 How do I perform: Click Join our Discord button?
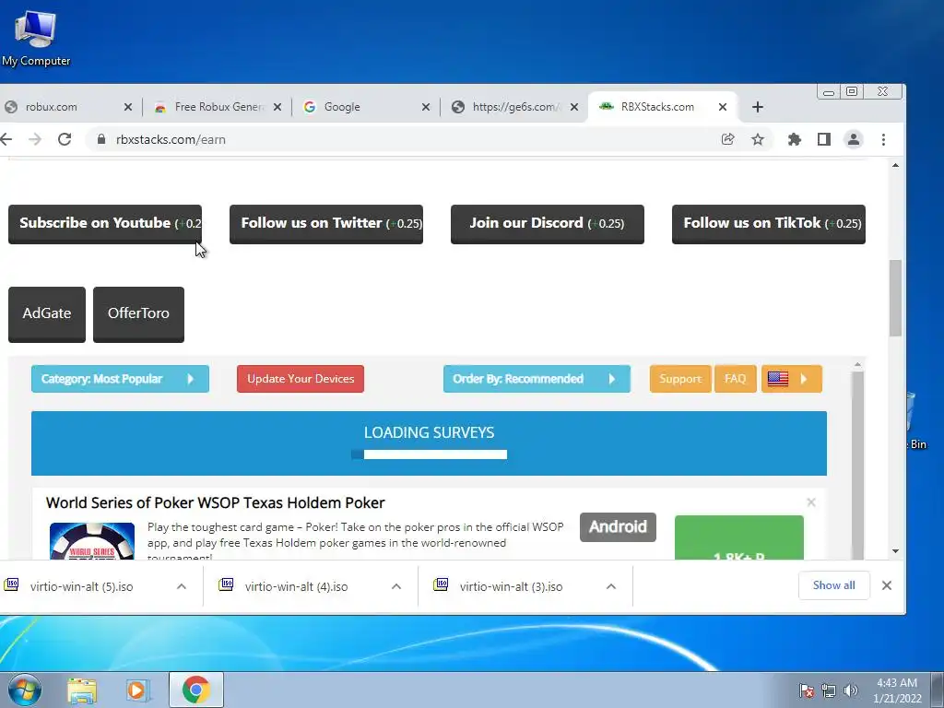tap(548, 224)
